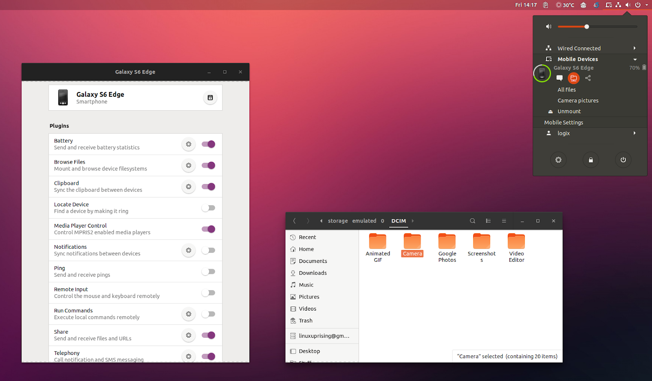Open the Screenshots folder in DCIM
The width and height of the screenshot is (652, 381).
[x=481, y=241]
